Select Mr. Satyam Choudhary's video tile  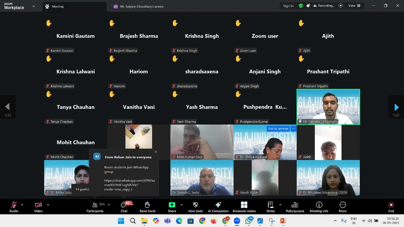click(x=328, y=107)
